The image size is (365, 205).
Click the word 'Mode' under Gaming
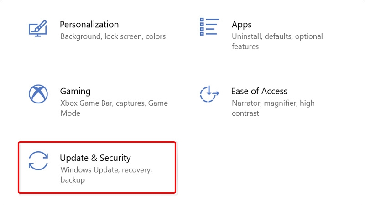coord(70,113)
